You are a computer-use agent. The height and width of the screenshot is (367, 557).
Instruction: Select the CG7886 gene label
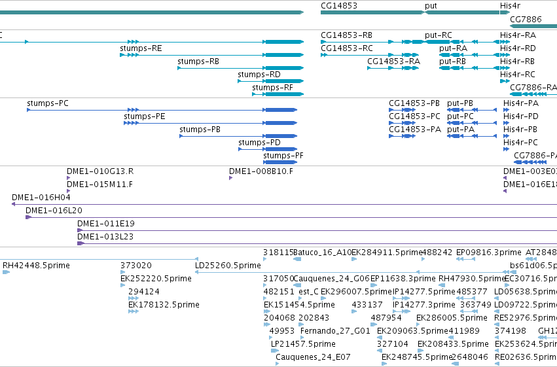coord(526,19)
